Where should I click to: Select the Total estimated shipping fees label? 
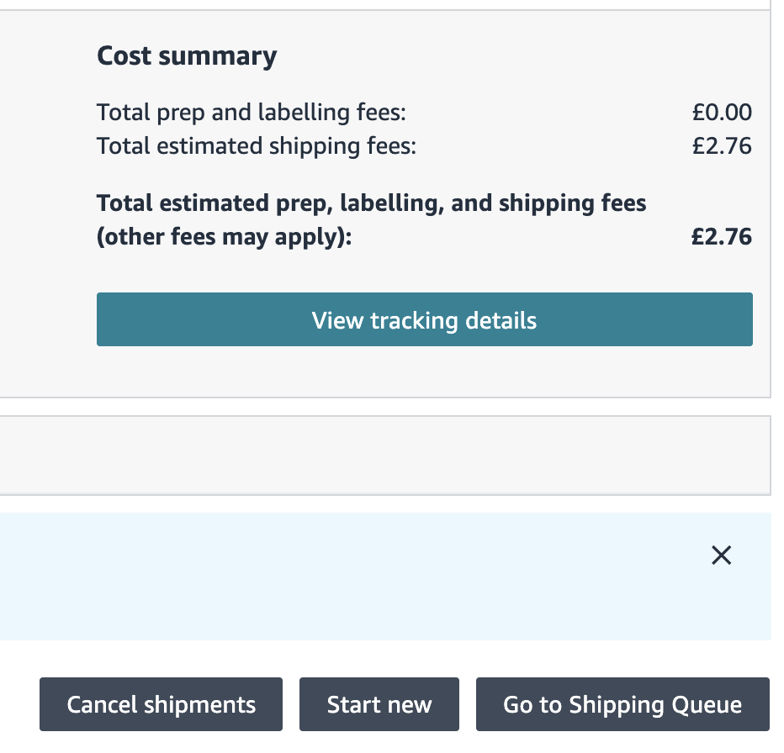[257, 146]
